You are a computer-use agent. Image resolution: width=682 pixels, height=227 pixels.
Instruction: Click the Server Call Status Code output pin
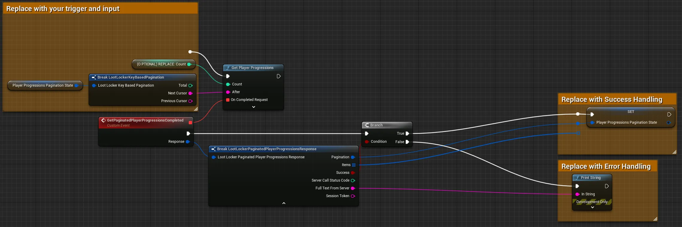click(x=353, y=180)
